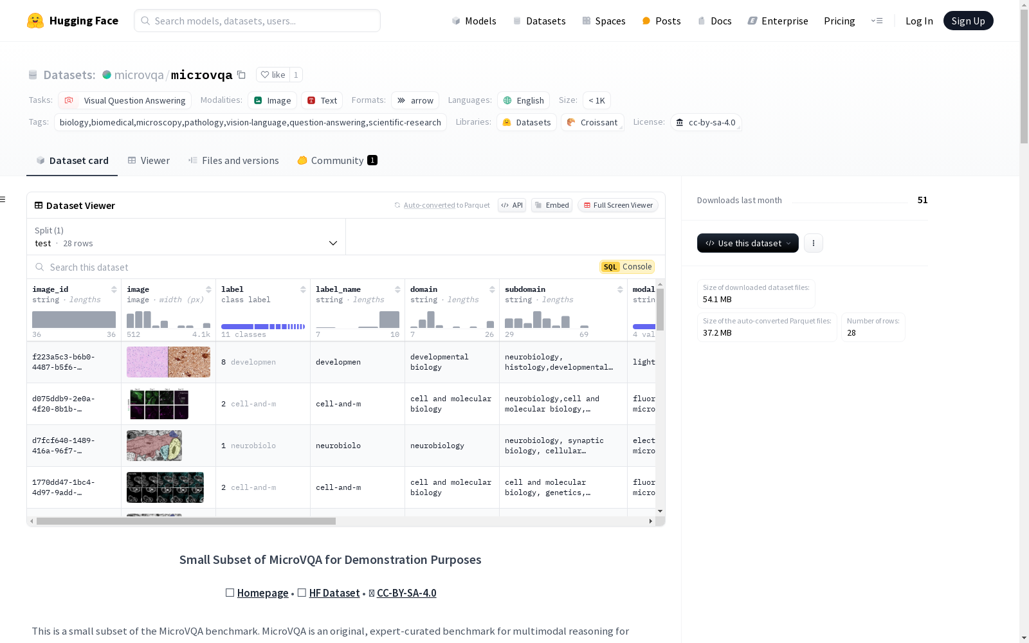Click the biology biomedical microscopy tags chip
Screen dimensions: 1029x643
tap(250, 122)
